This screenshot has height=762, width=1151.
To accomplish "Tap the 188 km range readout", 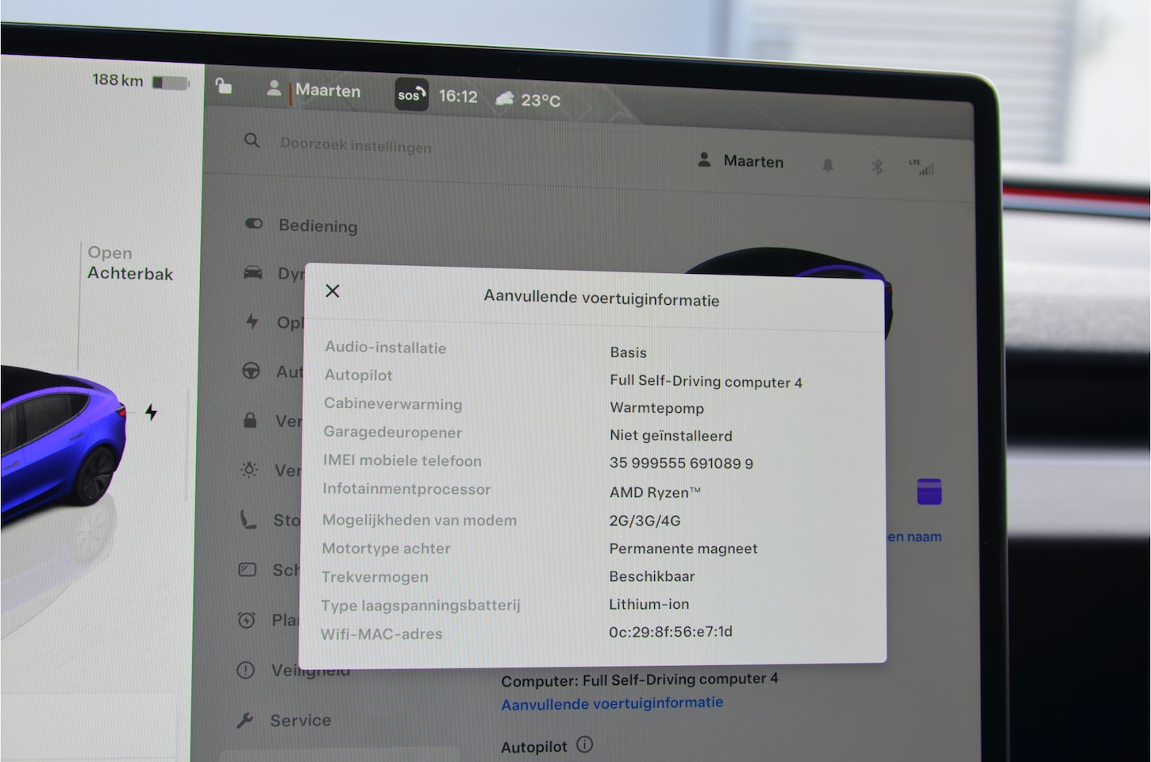I will [117, 79].
